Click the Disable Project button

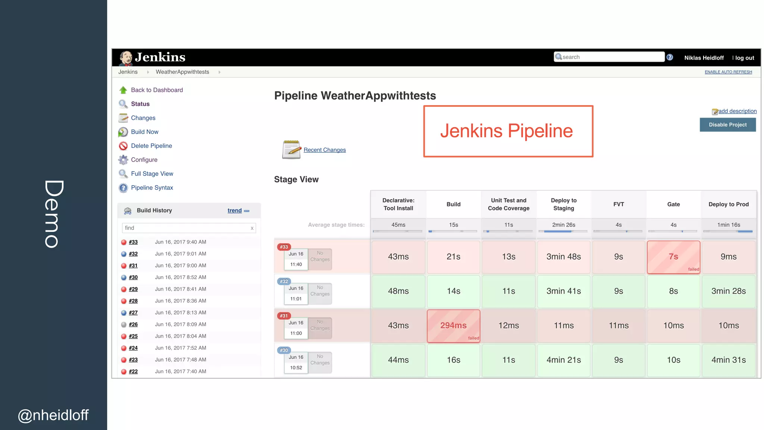tap(728, 125)
